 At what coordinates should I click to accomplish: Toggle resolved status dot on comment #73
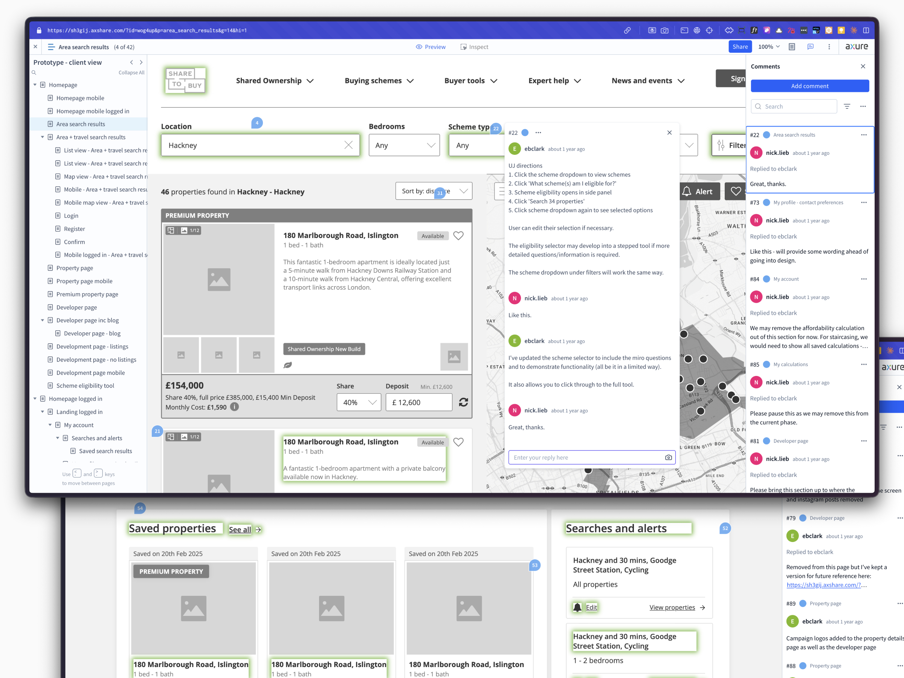click(766, 202)
